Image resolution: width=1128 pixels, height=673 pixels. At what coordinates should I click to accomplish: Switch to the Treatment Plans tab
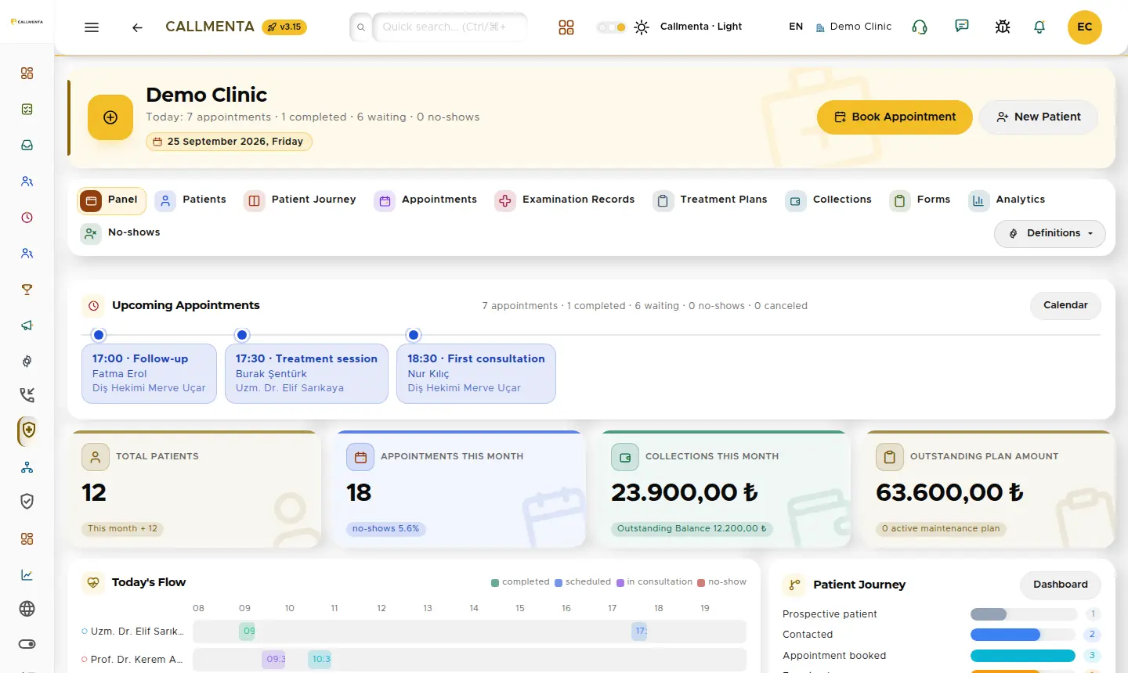pyautogui.click(x=710, y=200)
